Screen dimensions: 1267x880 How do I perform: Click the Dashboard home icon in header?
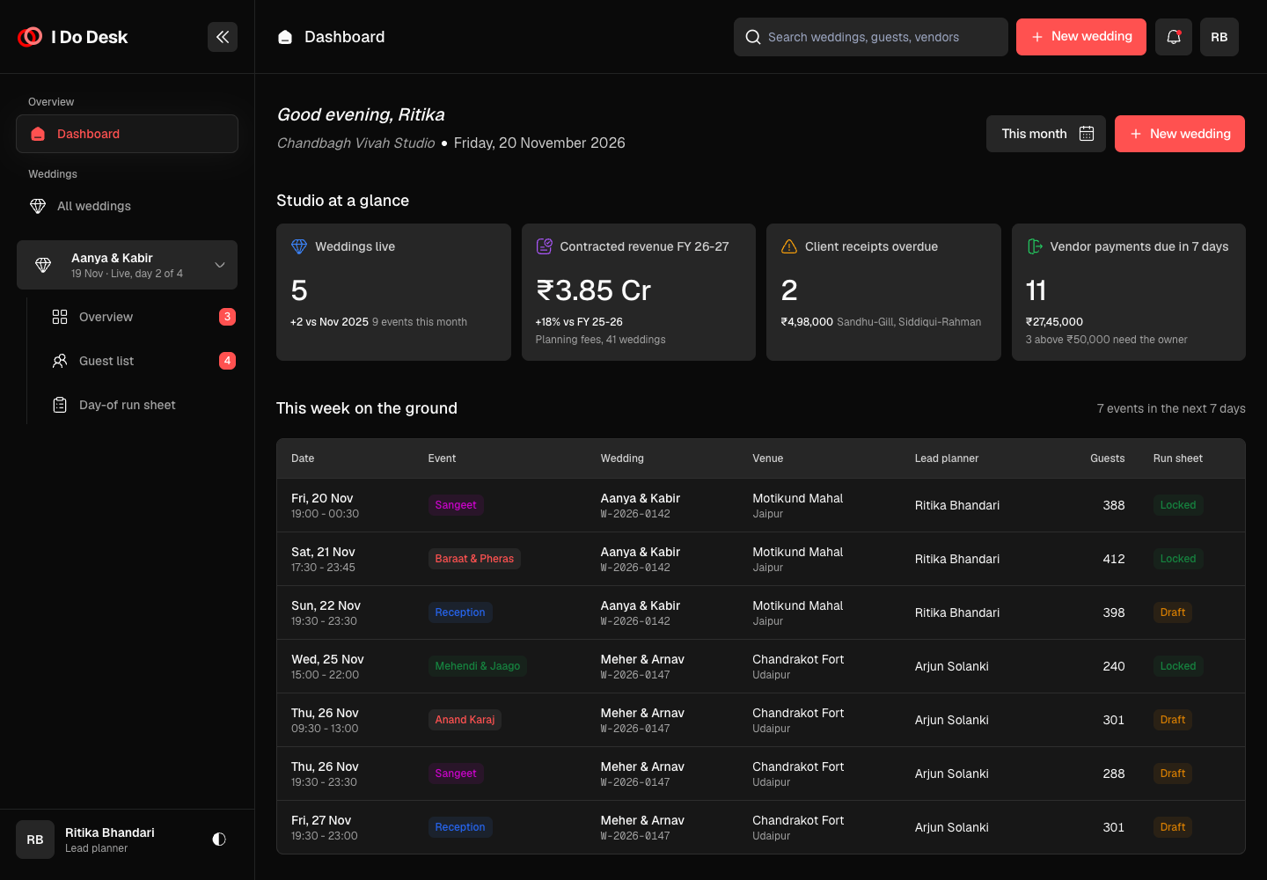tap(285, 37)
